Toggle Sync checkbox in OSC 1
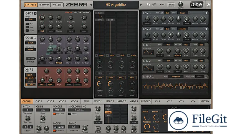The width and height of the screenshot is (232, 134). coord(27,27)
